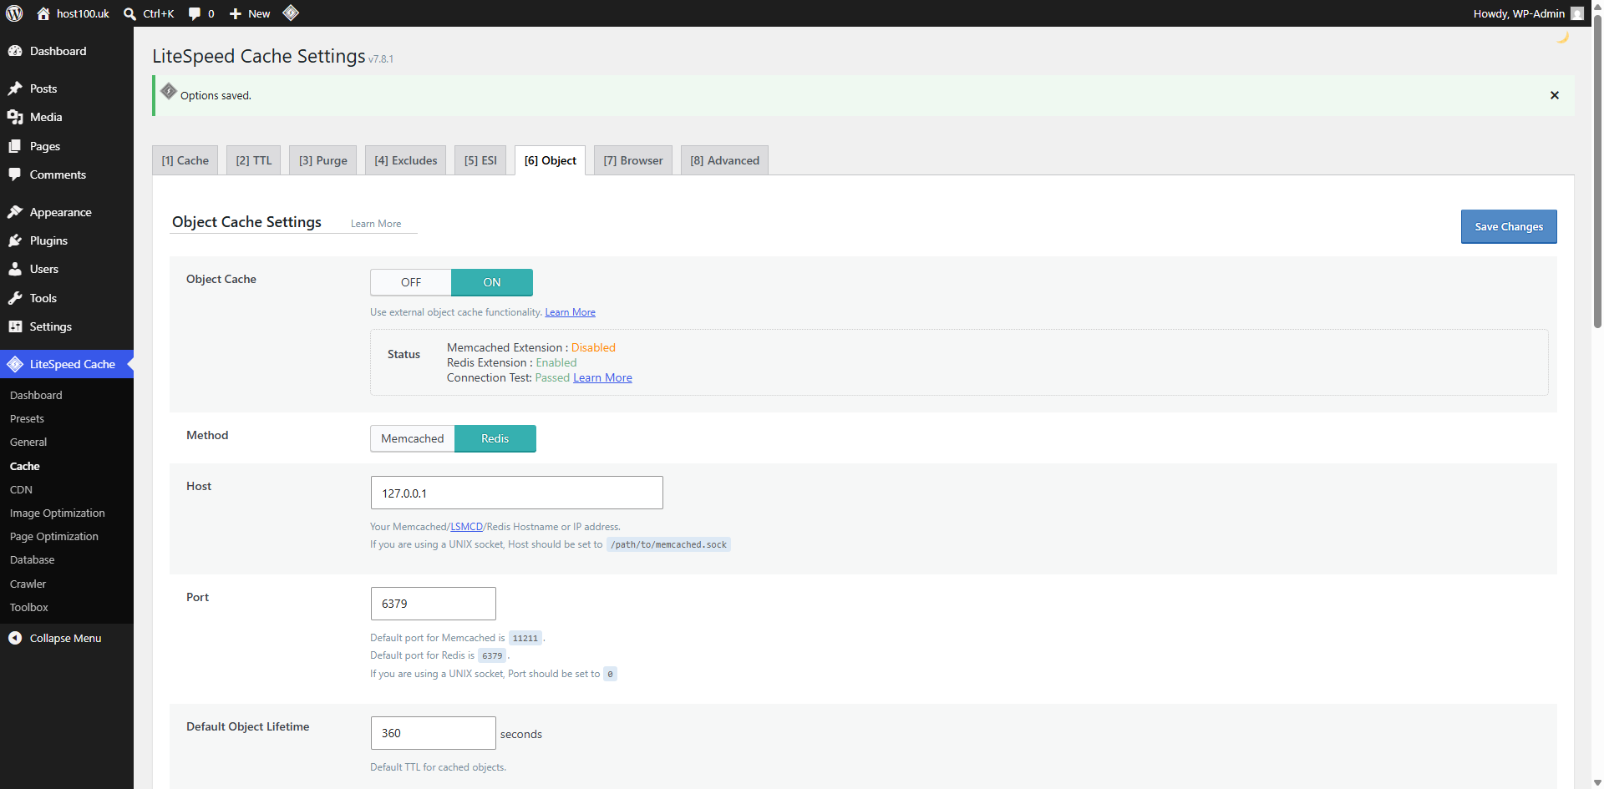This screenshot has width=1604, height=789.
Task: Click the Collapse Menu arrow icon
Action: tap(15, 638)
